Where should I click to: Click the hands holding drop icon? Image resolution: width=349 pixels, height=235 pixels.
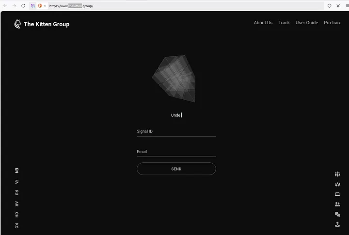337,184
